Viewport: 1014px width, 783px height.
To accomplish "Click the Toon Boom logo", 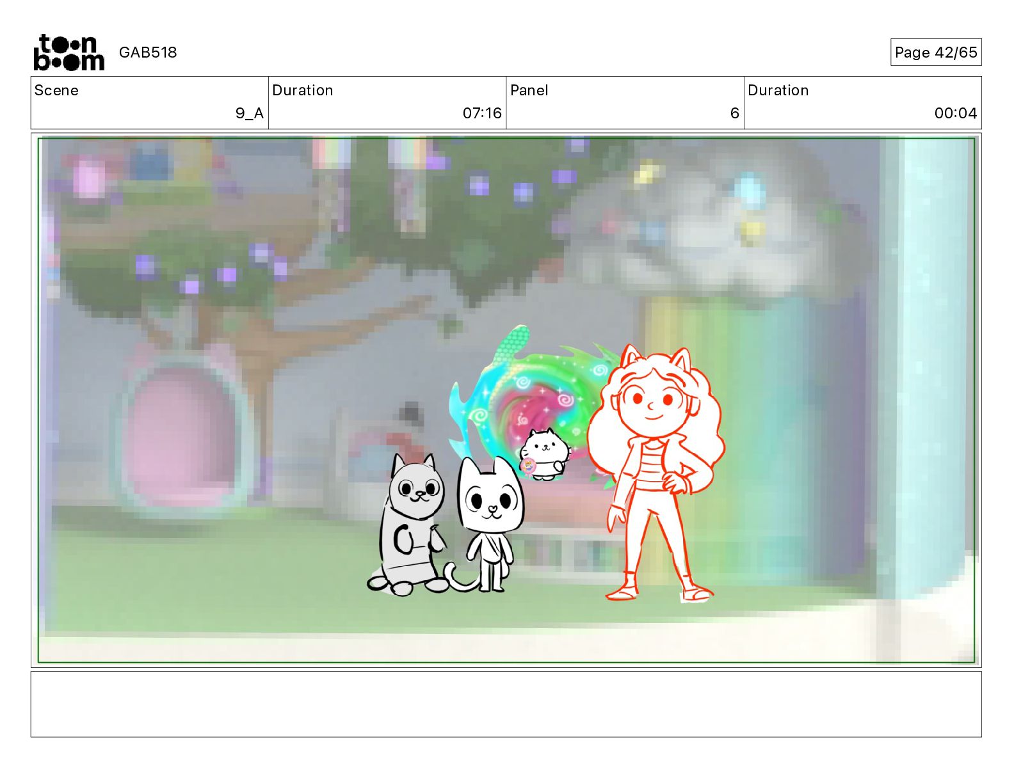I will pyautogui.click(x=68, y=52).
